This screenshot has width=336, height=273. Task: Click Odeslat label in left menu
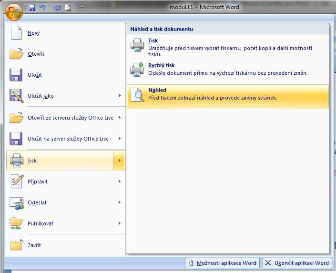click(37, 202)
